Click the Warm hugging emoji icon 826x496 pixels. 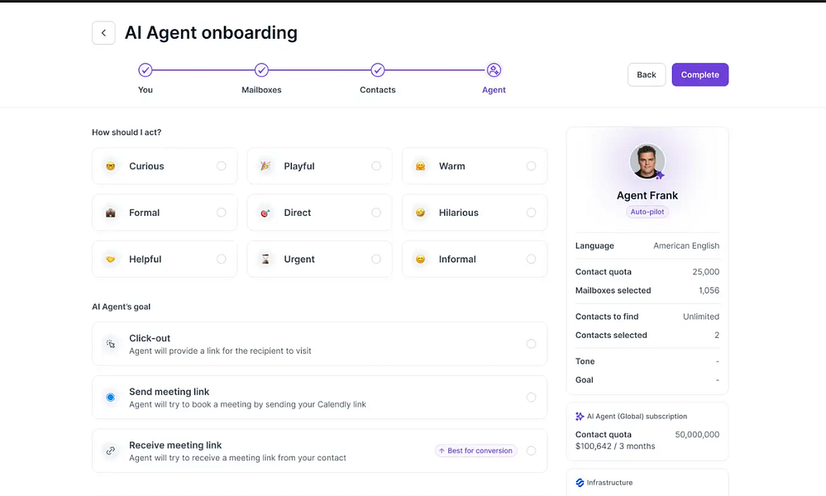click(x=420, y=166)
